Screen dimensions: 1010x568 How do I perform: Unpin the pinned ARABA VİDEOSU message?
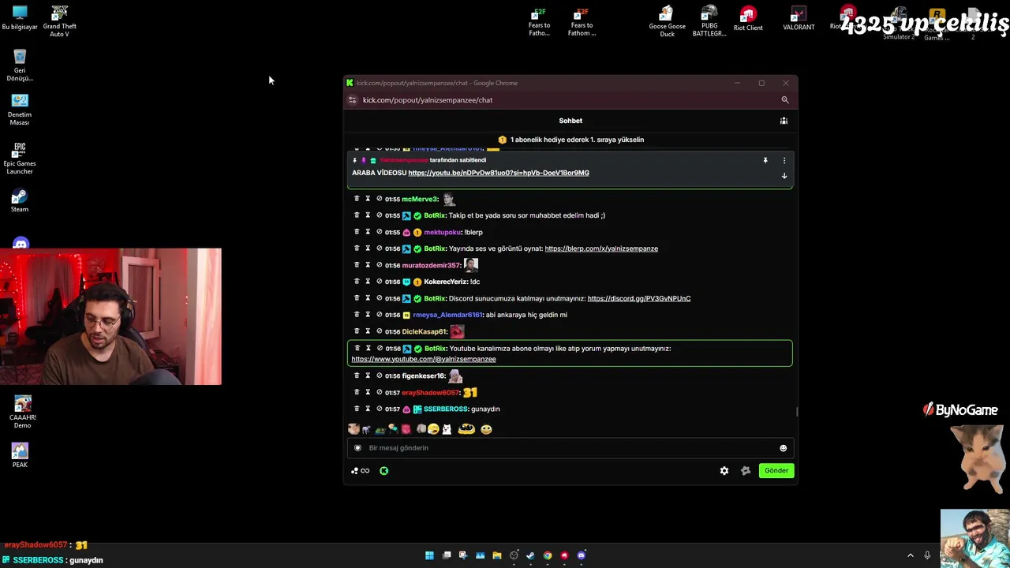coord(765,160)
